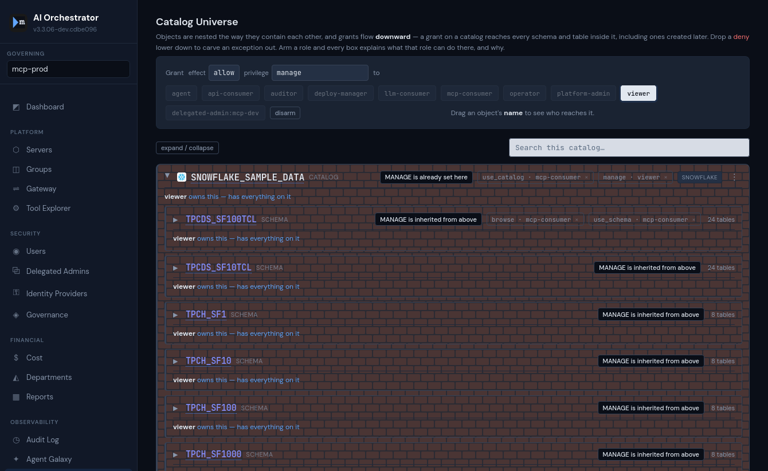768x471 pixels.
Task: Click the Groups columns icon
Action: click(16, 170)
